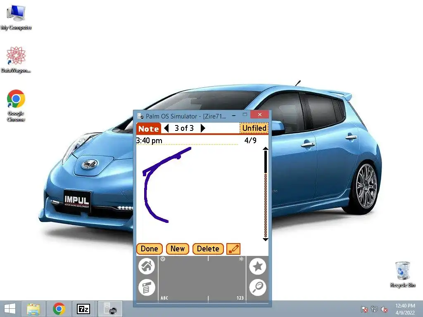Tap the Delete button
The image size is (423, 317).
coord(208,248)
